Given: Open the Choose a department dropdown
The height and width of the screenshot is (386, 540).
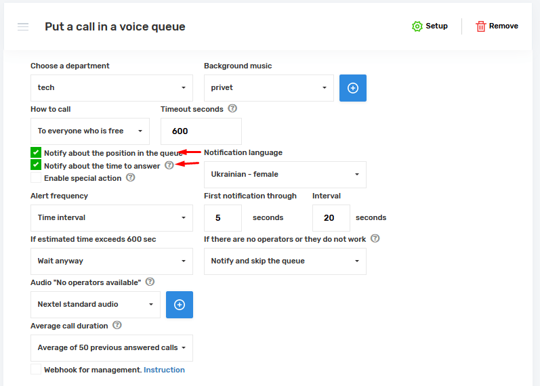Looking at the screenshot, I should [112, 88].
